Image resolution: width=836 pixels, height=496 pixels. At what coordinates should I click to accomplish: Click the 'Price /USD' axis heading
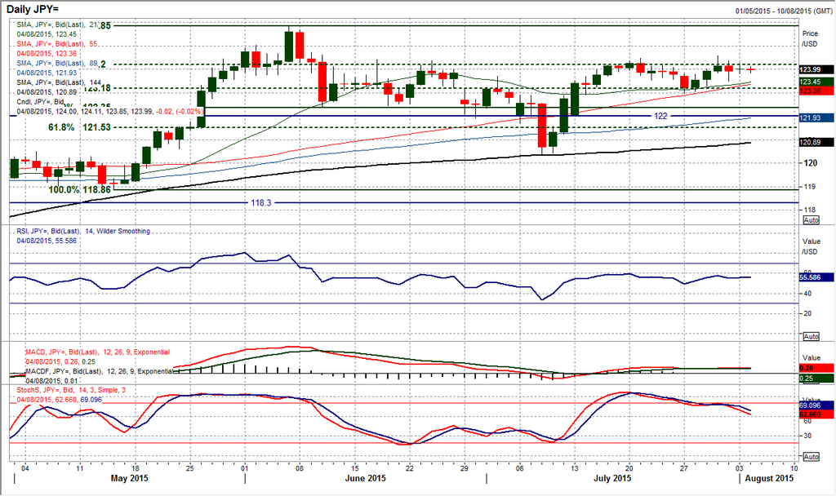(810, 38)
